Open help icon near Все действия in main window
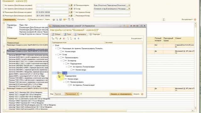Screen dimensions: 201x113 tap(195, 19)
